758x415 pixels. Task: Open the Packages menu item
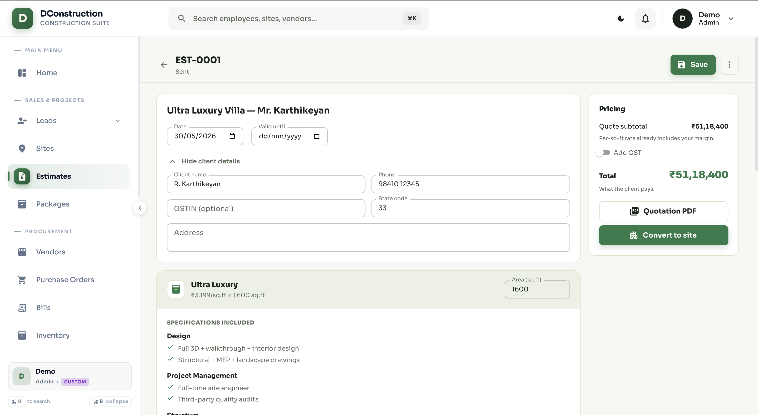[x=69, y=204]
